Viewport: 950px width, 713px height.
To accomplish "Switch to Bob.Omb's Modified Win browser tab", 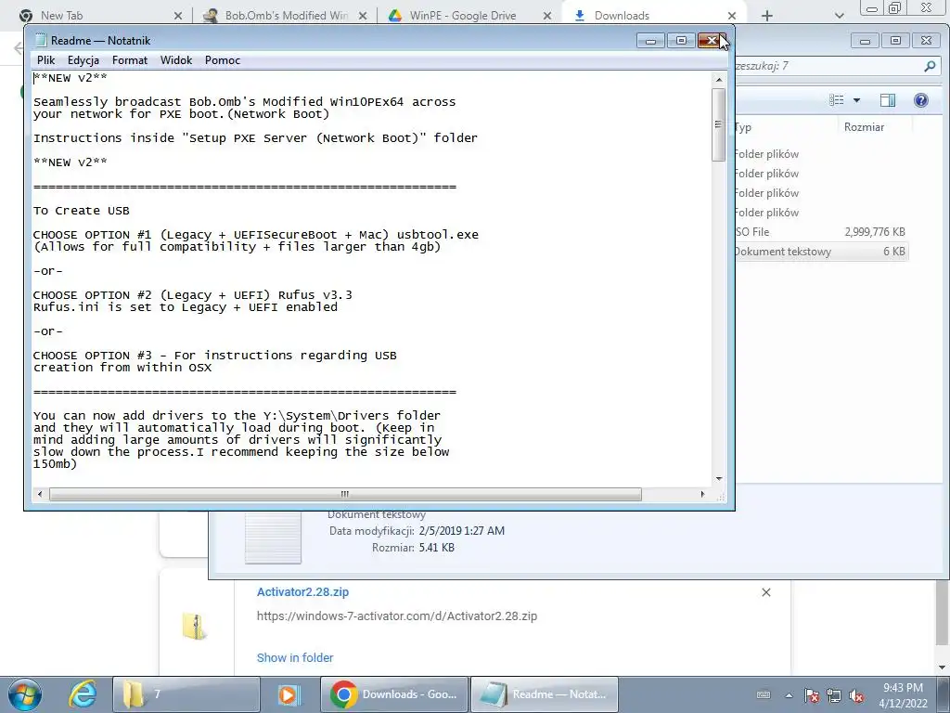I will [x=285, y=15].
